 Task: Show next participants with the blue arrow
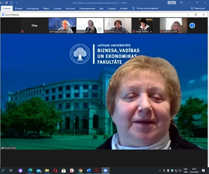point(192,25)
